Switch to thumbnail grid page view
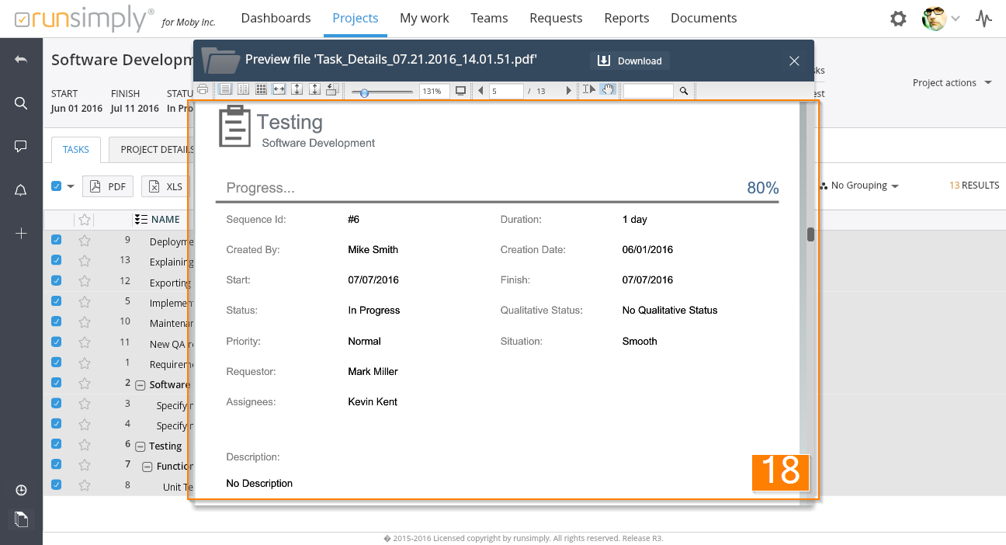The image size is (1006, 545). [x=262, y=90]
